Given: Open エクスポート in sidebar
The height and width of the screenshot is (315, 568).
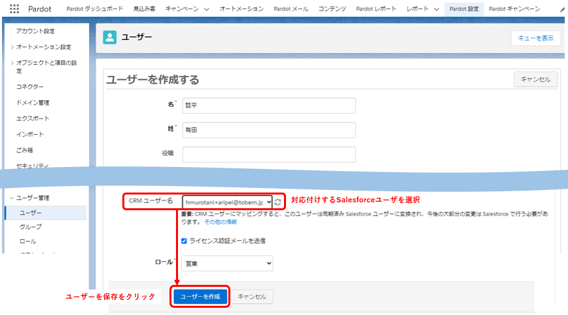Looking at the screenshot, I should (33, 119).
